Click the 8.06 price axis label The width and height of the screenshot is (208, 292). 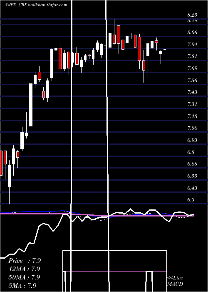[192, 33]
